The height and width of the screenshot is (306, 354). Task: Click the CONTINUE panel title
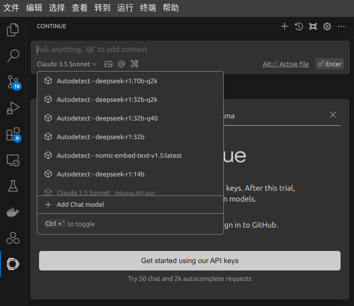click(x=52, y=26)
